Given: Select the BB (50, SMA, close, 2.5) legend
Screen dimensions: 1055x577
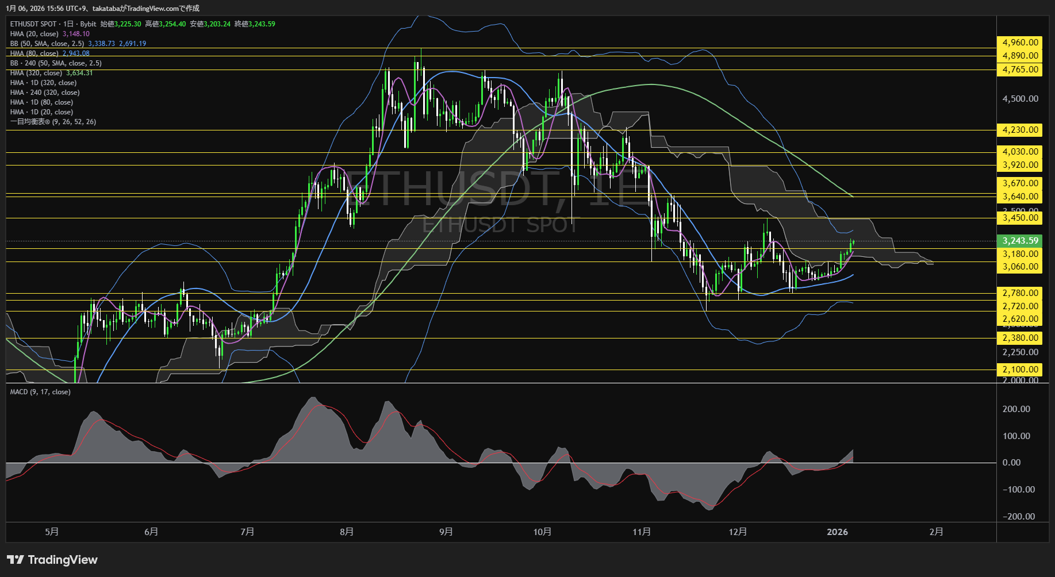Looking at the screenshot, I should pyautogui.click(x=47, y=44).
